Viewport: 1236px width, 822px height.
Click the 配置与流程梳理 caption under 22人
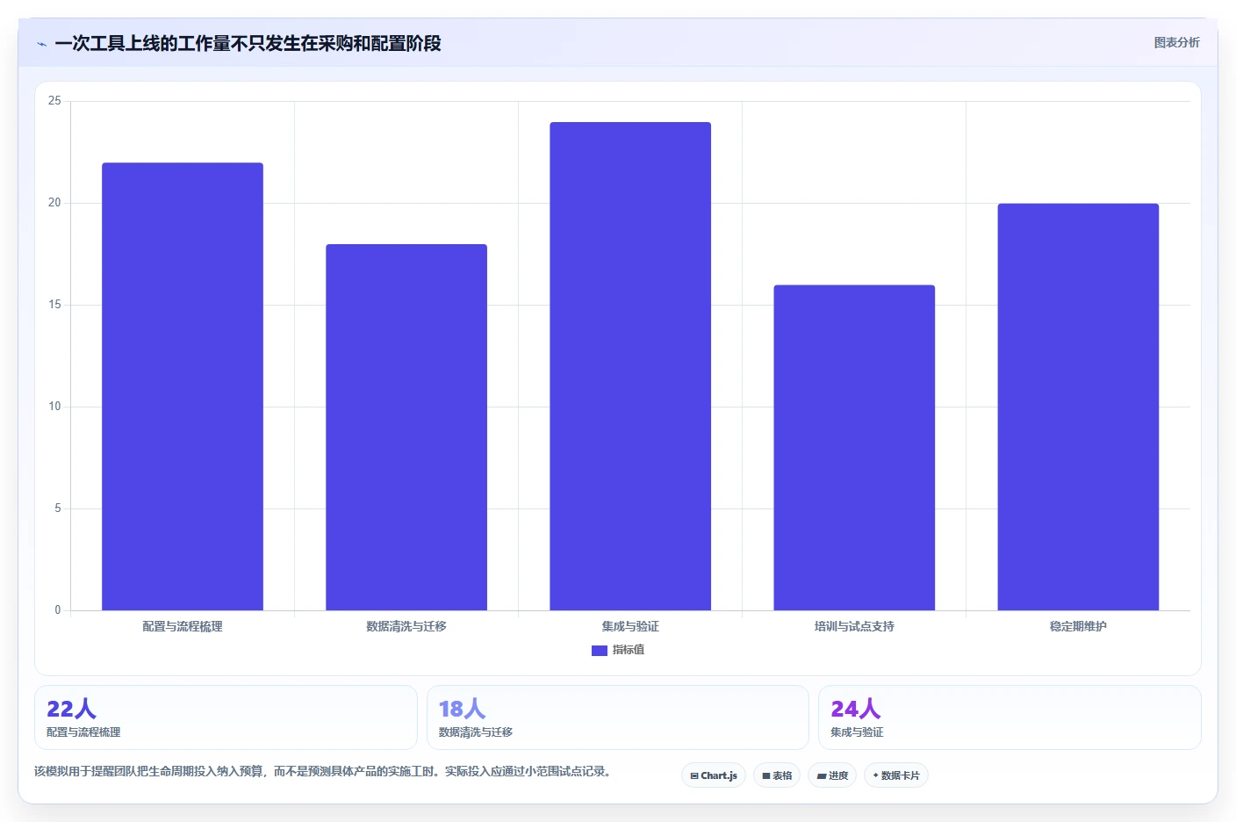pyautogui.click(x=83, y=732)
